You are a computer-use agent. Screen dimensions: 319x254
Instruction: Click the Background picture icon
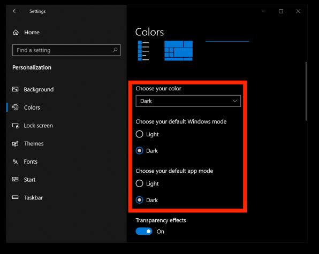pyautogui.click(x=16, y=89)
